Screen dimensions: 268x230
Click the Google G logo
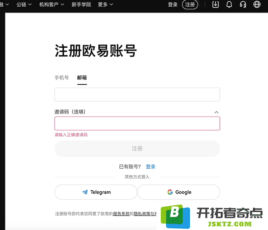(170, 192)
